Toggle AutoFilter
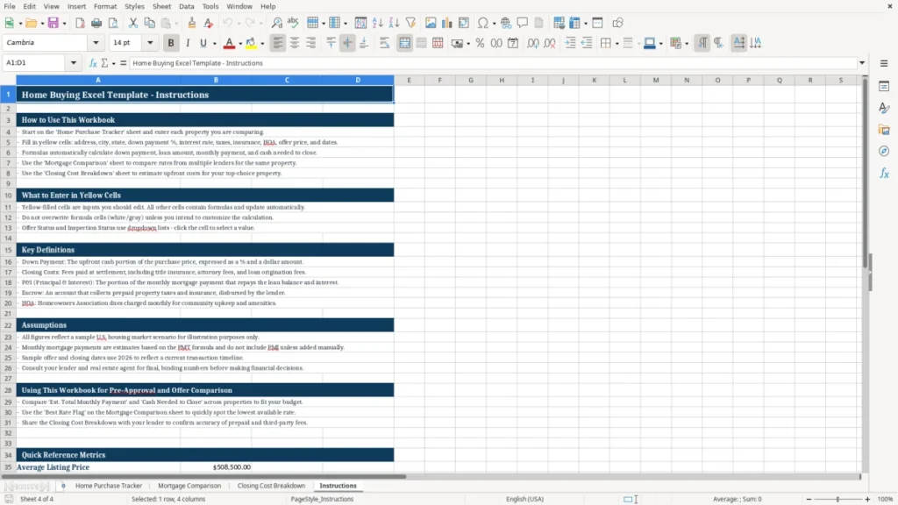The image size is (898, 505). [410, 23]
